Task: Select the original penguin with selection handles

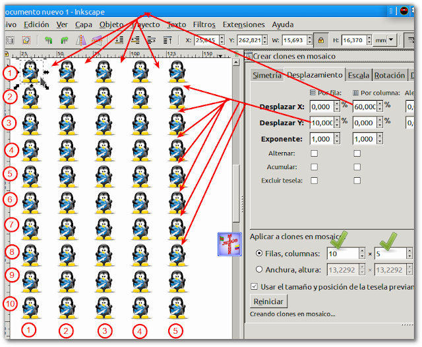Action: click(x=31, y=72)
